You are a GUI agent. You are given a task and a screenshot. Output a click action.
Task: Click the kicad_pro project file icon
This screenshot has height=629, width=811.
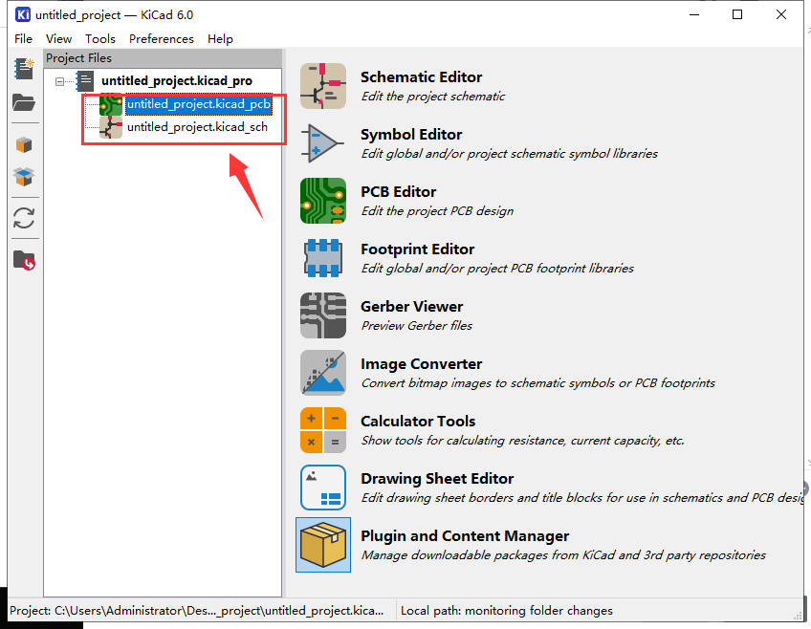85,80
